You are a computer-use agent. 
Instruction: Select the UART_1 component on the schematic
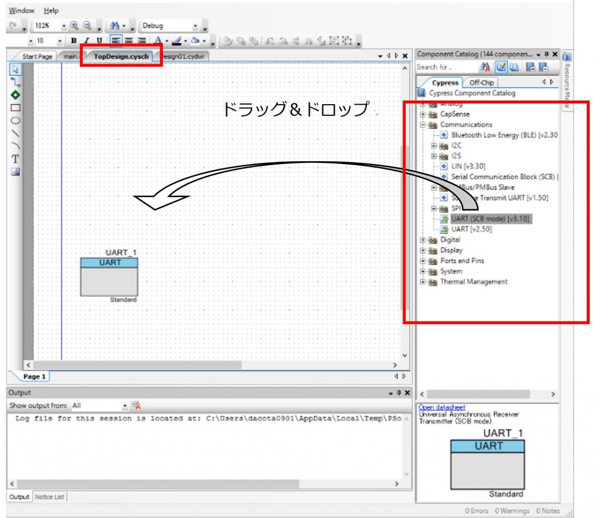click(x=109, y=276)
